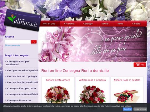Focus the Ricerca search text field

[17, 42]
